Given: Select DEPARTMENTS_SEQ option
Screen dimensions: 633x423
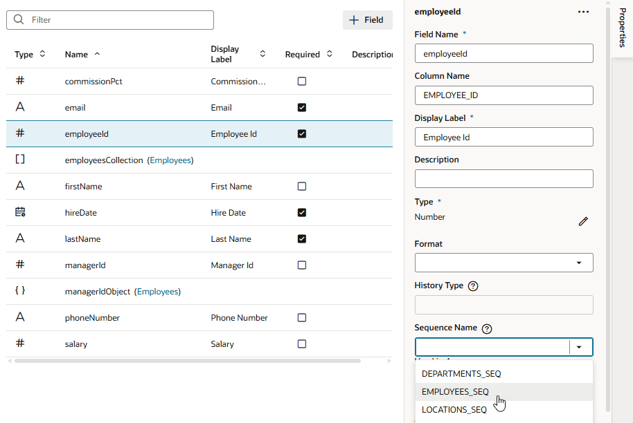Looking at the screenshot, I should point(461,374).
